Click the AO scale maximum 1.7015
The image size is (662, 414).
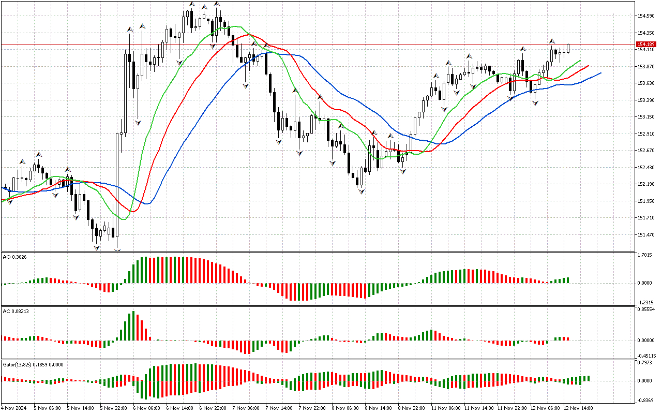pyautogui.click(x=646, y=255)
